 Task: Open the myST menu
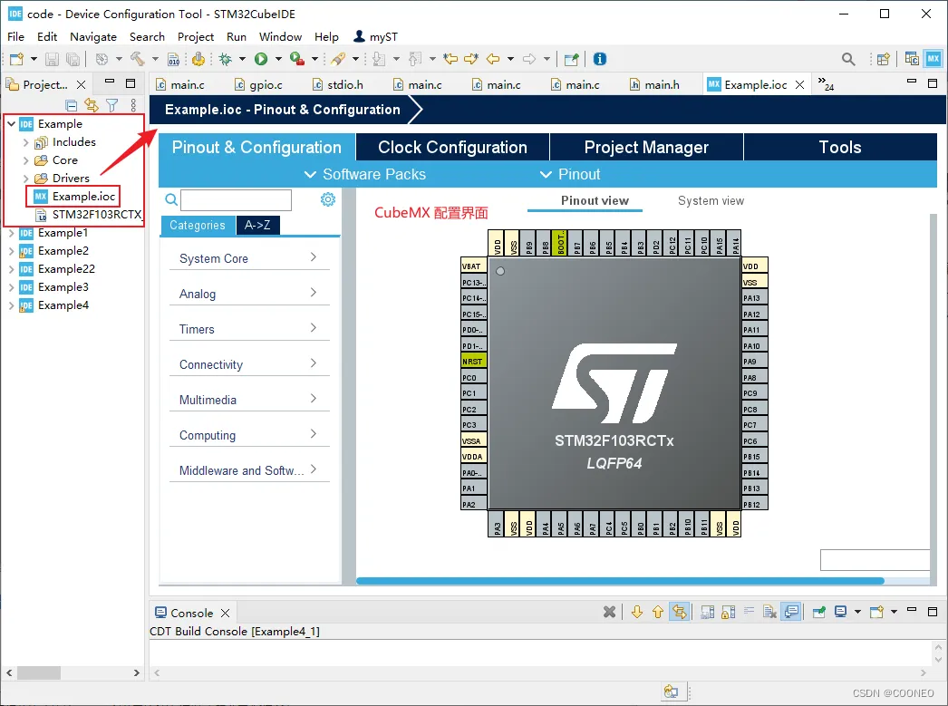(x=375, y=37)
